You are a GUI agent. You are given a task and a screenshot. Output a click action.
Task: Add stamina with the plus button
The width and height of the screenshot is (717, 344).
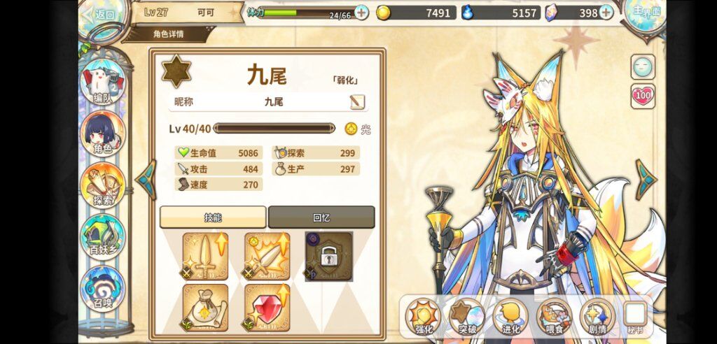coord(361,13)
